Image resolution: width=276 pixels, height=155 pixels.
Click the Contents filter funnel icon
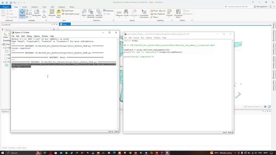tap(3, 30)
